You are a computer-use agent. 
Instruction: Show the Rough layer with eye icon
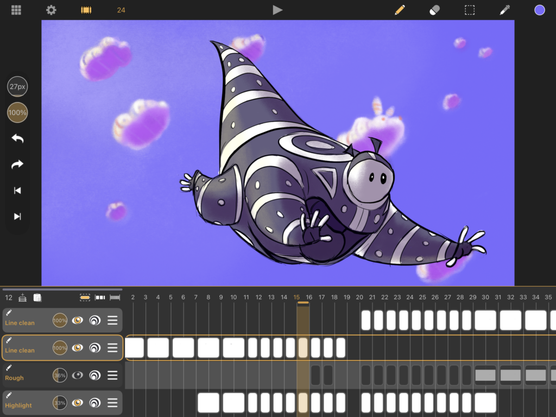pyautogui.click(x=77, y=375)
